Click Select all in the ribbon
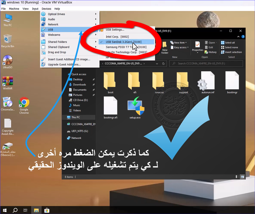Screen dimensions: 255x214 click(229, 43)
